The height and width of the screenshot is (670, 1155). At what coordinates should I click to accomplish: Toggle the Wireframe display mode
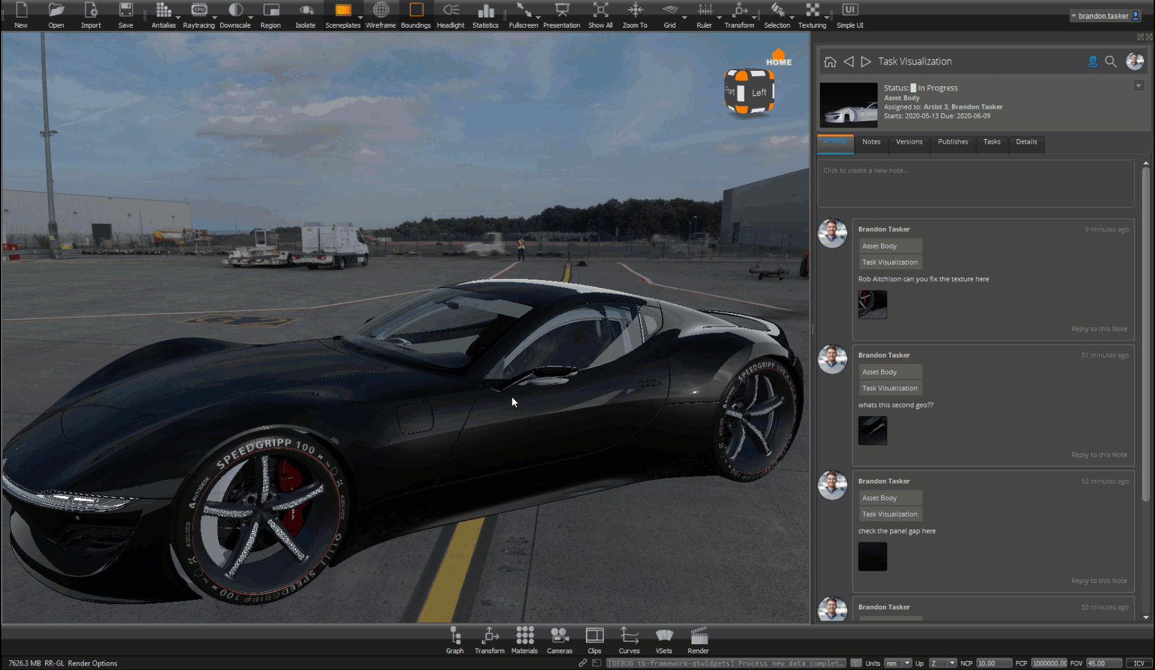(x=380, y=13)
